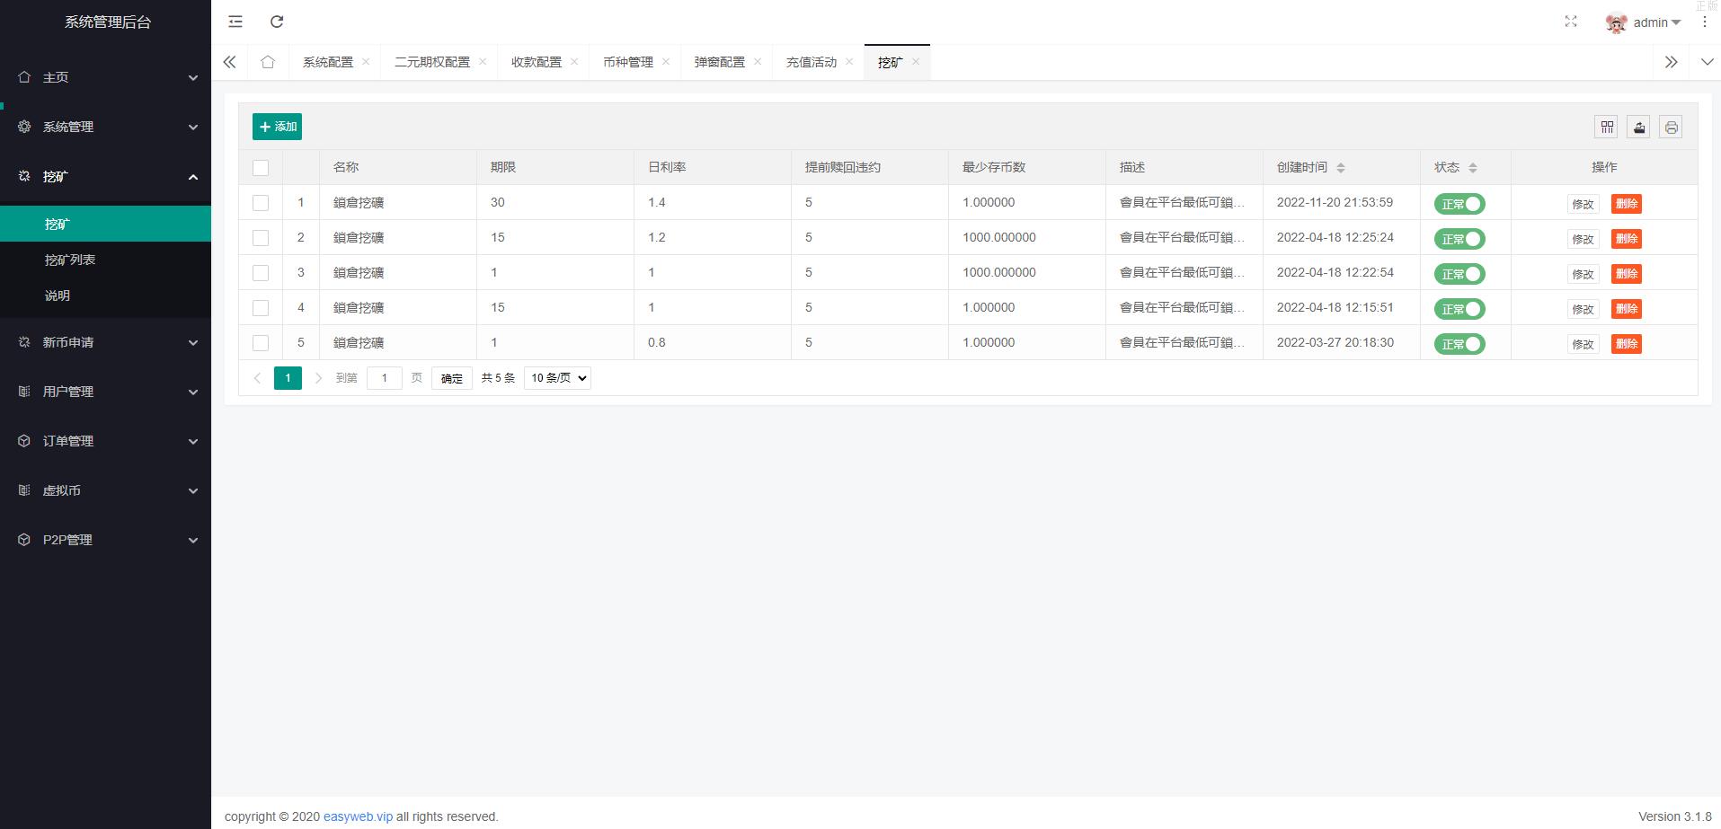Click the print table icon
Screen dimensions: 1721x829
(1671, 127)
